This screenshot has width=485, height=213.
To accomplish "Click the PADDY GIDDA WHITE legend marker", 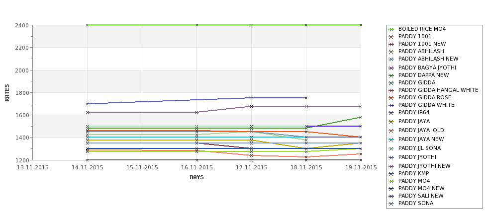I will (391, 105).
